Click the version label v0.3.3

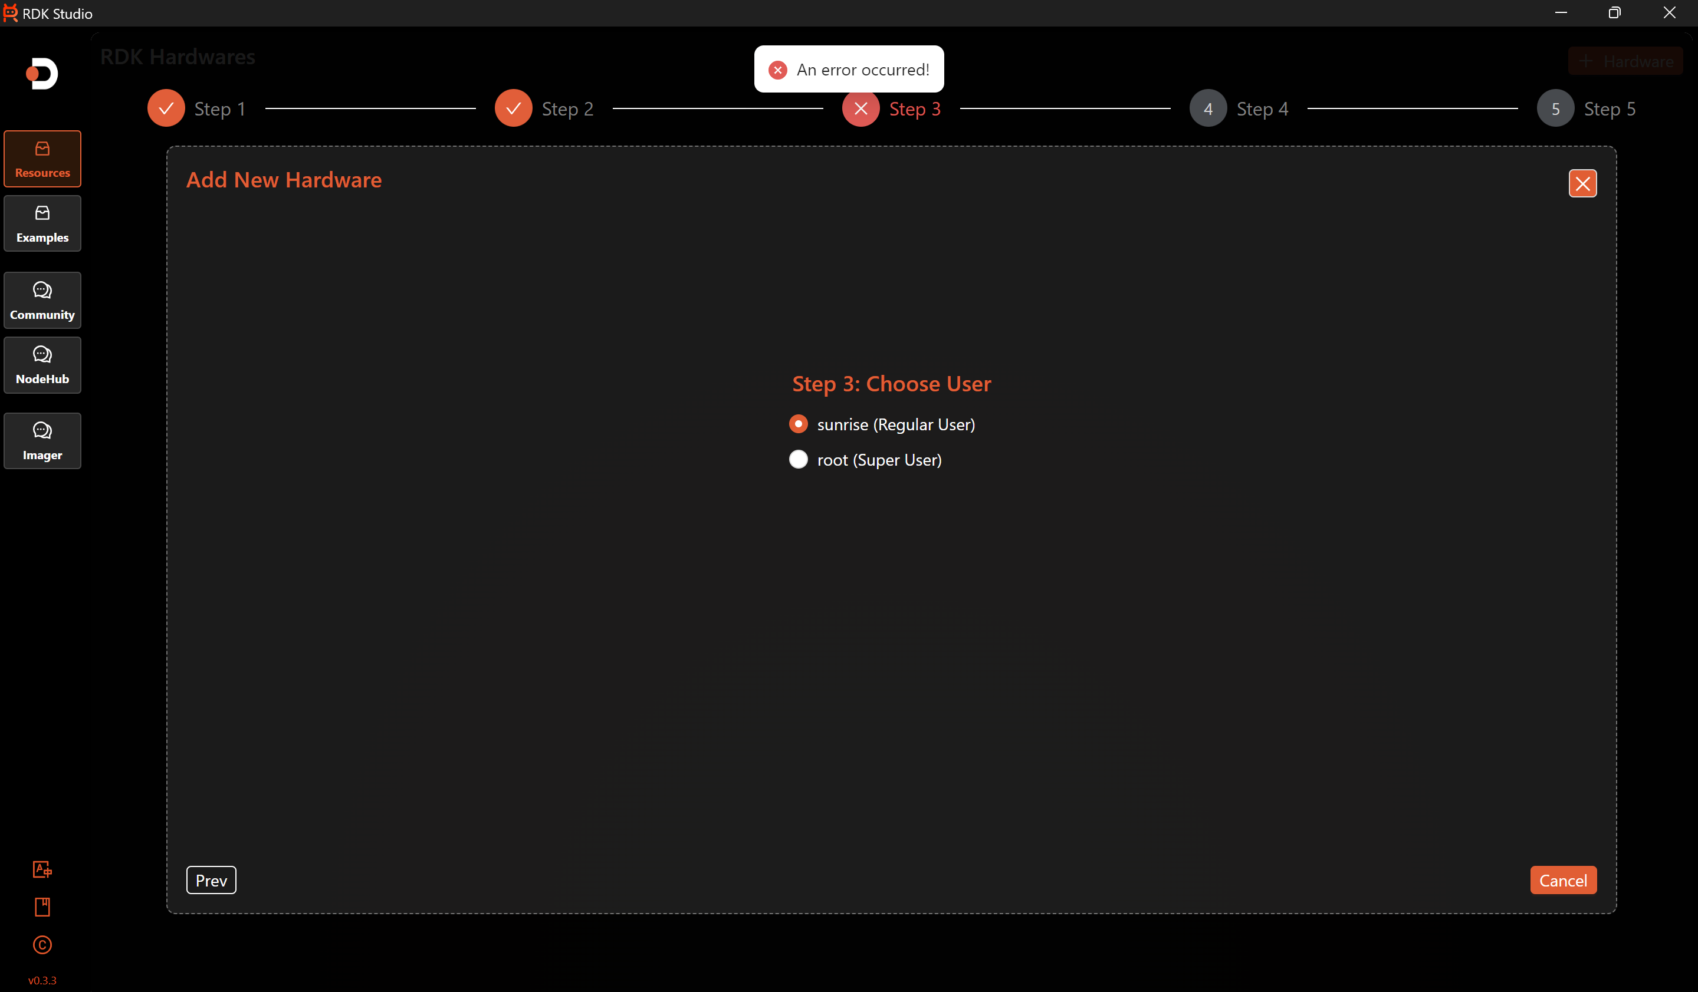coord(42,981)
